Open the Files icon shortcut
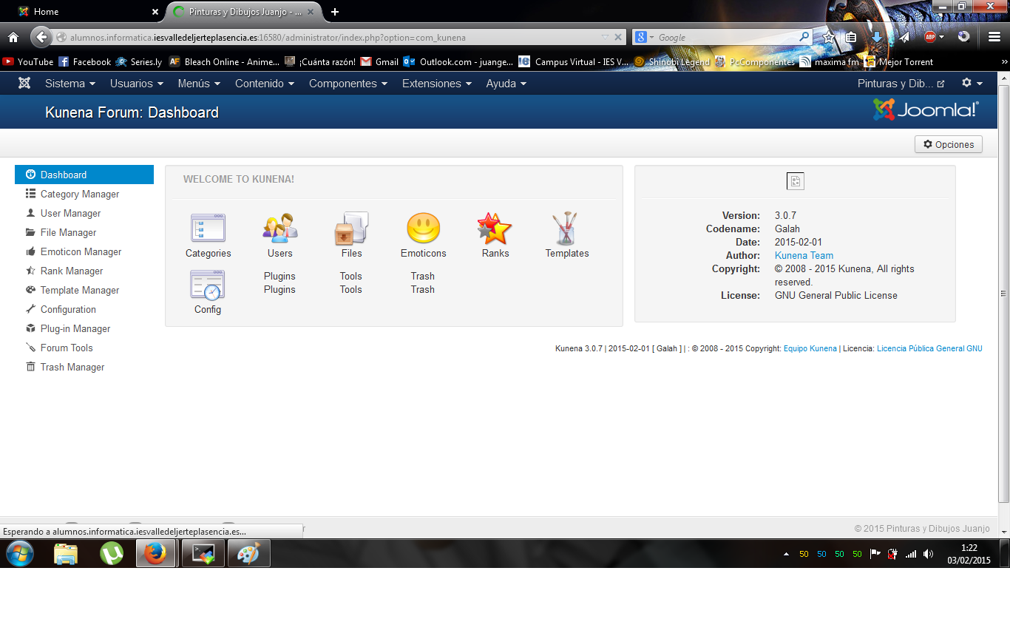 [x=351, y=229]
